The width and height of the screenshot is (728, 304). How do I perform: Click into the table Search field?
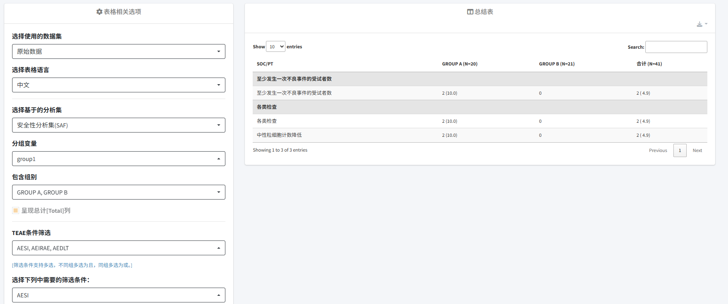(676, 47)
